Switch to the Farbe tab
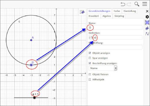 [x=117, y=11]
